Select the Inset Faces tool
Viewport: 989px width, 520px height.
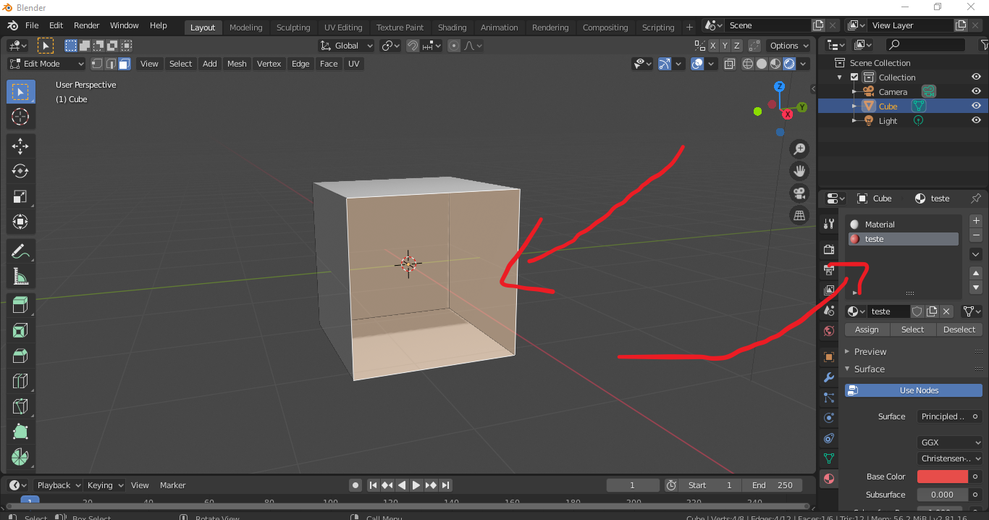click(x=20, y=330)
